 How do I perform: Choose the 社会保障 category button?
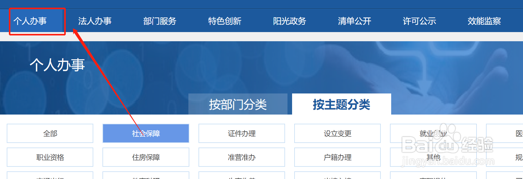(146, 133)
